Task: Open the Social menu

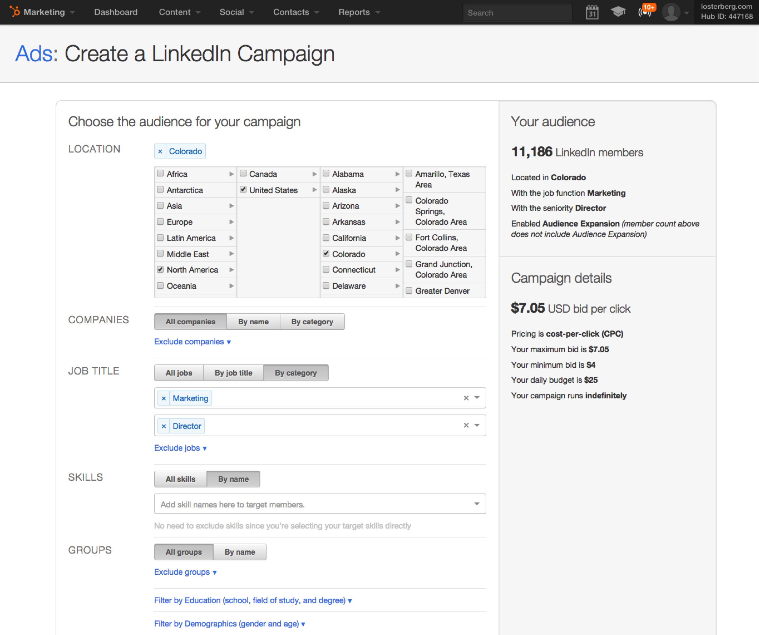Action: (x=237, y=12)
